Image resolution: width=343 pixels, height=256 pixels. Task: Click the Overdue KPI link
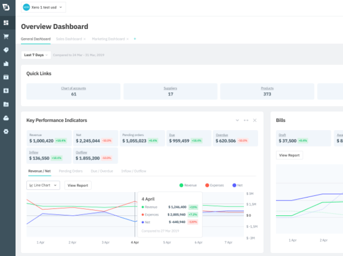[222, 135]
